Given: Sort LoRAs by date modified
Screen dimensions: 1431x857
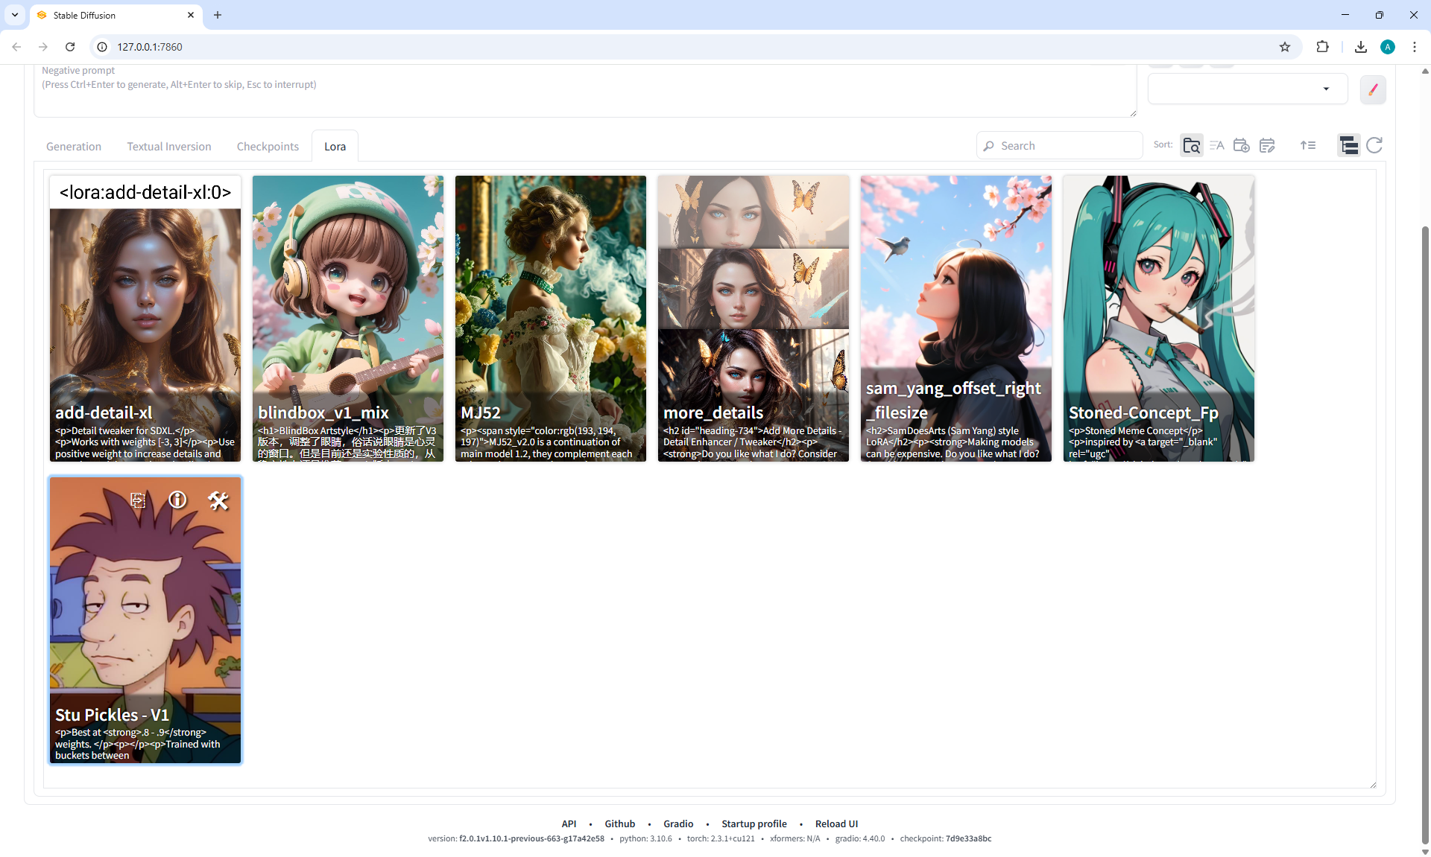Looking at the screenshot, I should tap(1266, 146).
